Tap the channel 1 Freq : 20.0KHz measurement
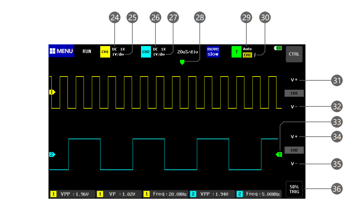Image resolution: width=361 pixels, height=217 pixels. pyautogui.click(x=165, y=194)
